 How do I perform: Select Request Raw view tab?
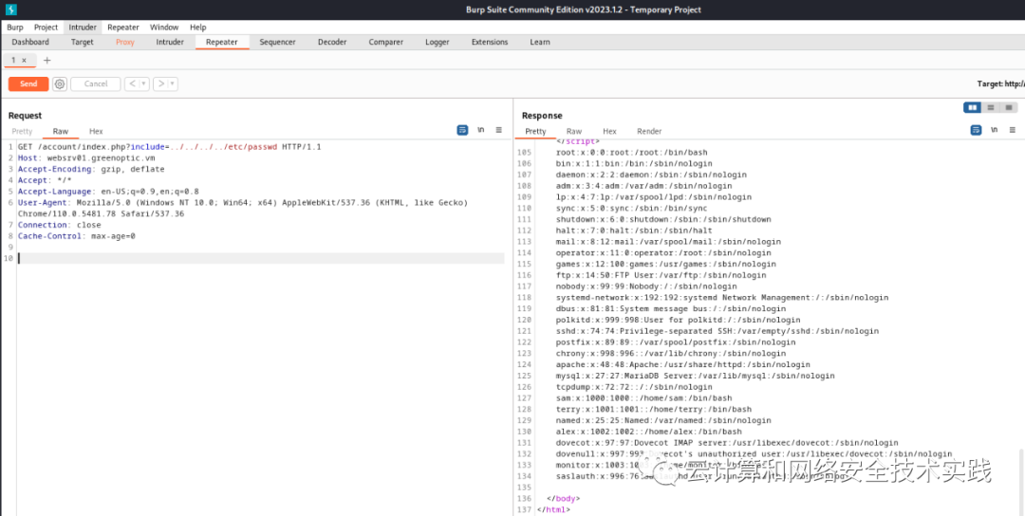pyautogui.click(x=61, y=131)
